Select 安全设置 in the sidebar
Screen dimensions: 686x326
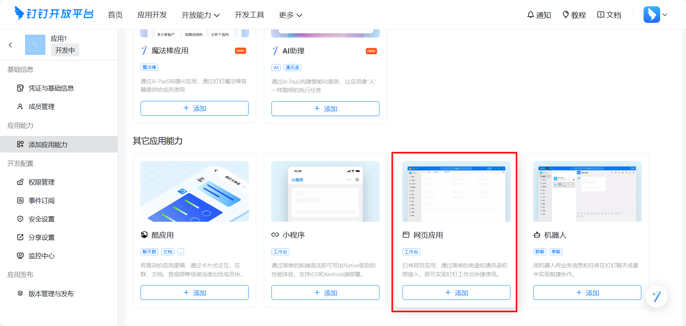[x=59, y=219]
